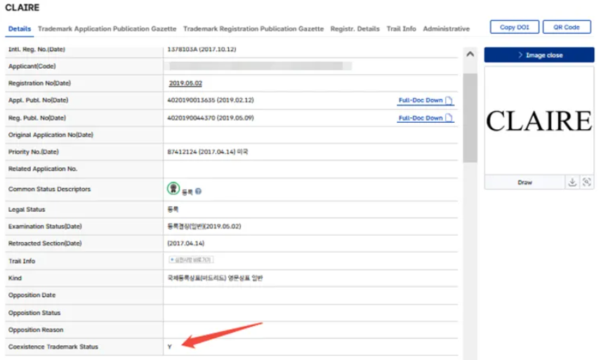This screenshot has width=601, height=360.
Task: Switch to Trademark Application Publication Gazette tab
Action: [107, 29]
